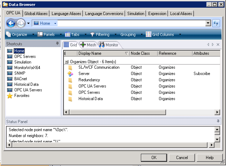Pin the Shortcuts panel
The height and width of the screenshot is (166, 226).
57,44
